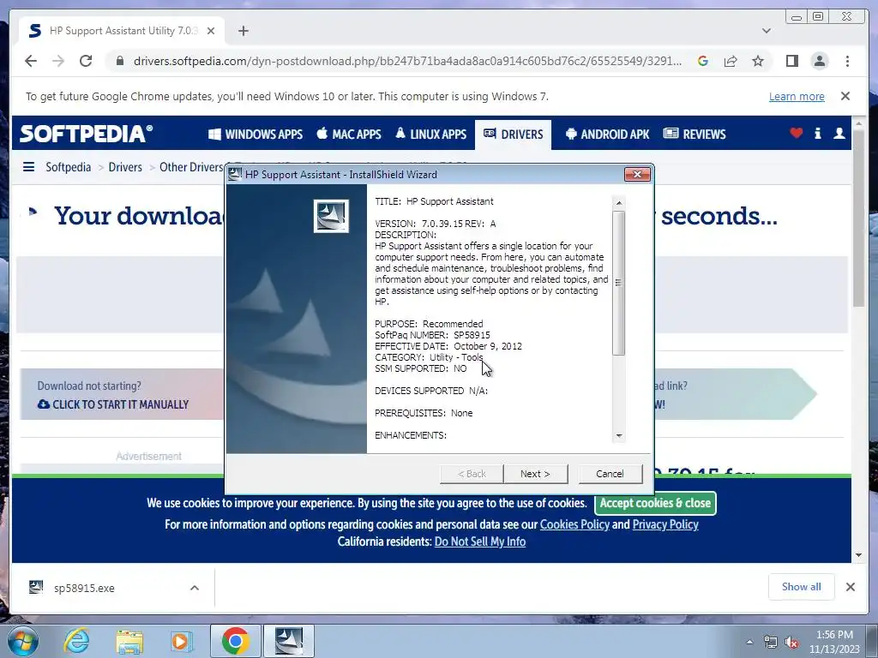Switch to Chrome in the taskbar
Screen dimensions: 878x658
click(x=235, y=641)
